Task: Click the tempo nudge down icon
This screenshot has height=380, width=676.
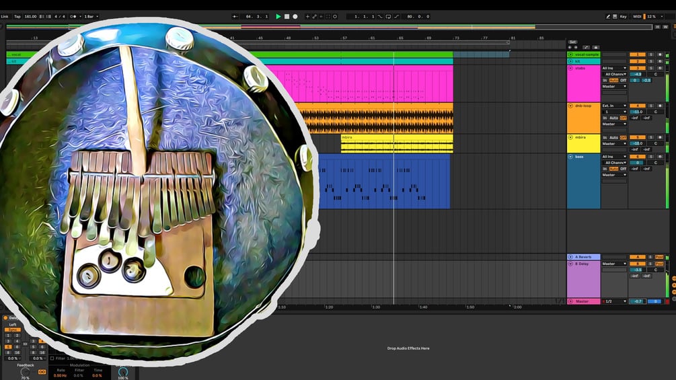Action: tap(42, 16)
